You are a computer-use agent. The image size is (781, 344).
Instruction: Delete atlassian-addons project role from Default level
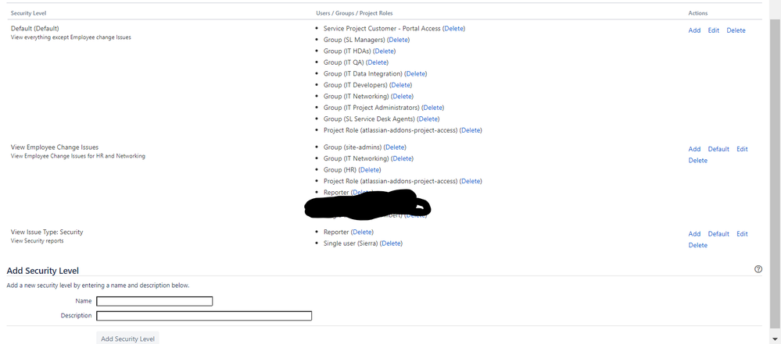point(471,130)
